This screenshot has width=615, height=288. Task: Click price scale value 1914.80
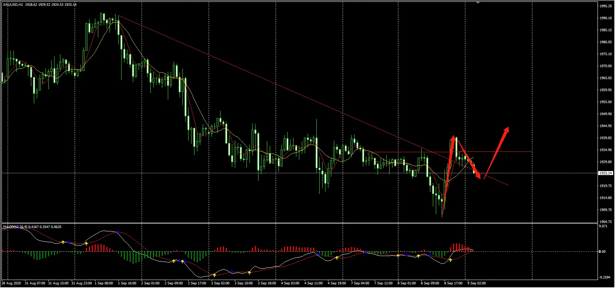tap(606, 198)
